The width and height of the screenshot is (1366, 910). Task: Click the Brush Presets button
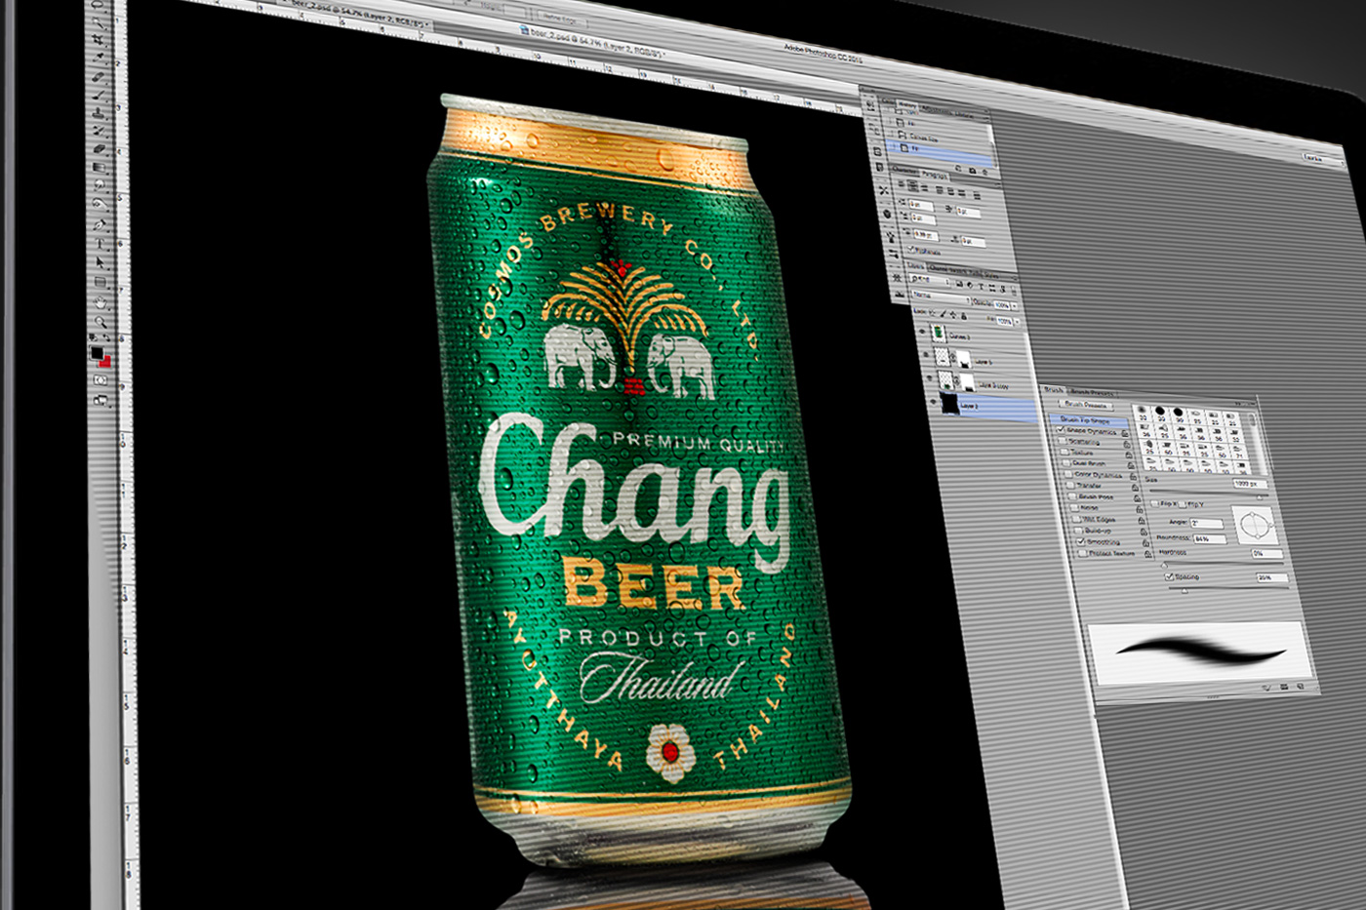1086,405
